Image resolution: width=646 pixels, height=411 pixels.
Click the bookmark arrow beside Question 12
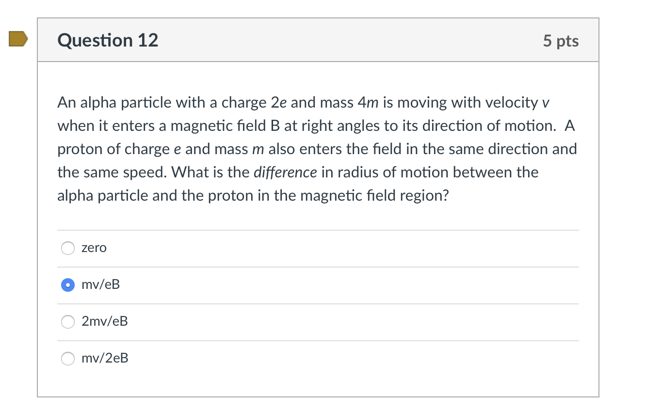tap(18, 40)
